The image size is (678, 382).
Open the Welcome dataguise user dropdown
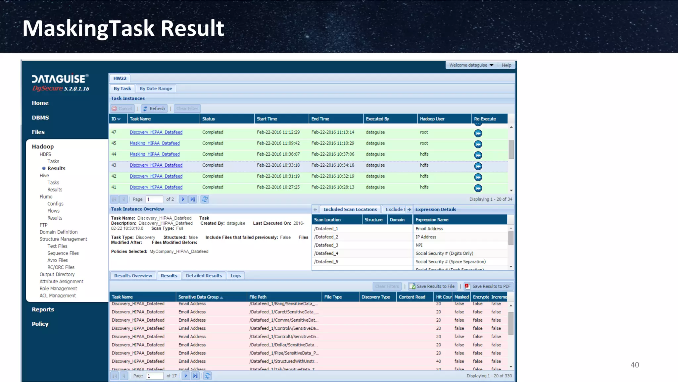tap(471, 65)
